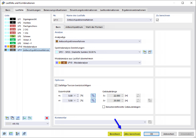The image size is (196, 138).
Task: Uncheck the Zu berechnen checkbox
Action: (x=157, y=20)
